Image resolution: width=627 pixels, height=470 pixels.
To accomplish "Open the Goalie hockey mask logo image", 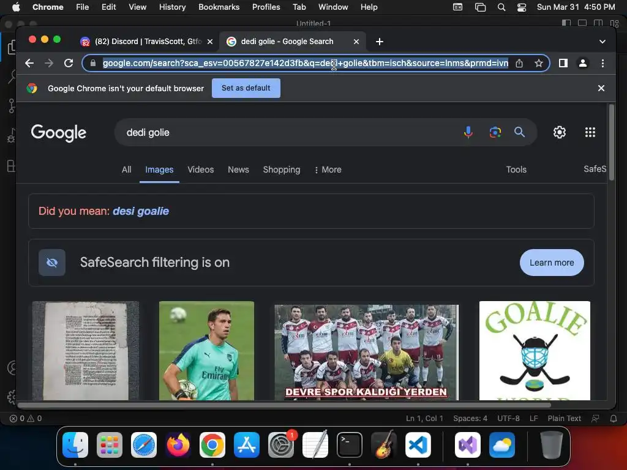I will tap(535, 351).
